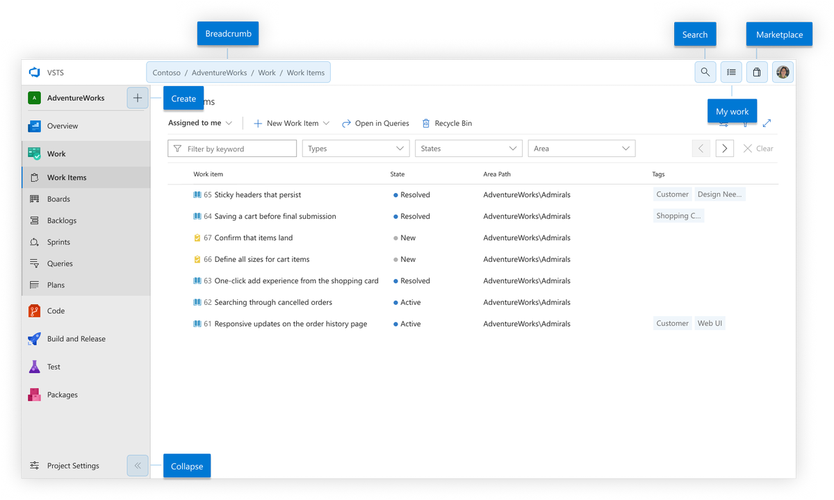Open the Boards hub

coord(86,199)
